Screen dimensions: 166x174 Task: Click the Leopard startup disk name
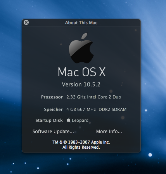point(80,120)
